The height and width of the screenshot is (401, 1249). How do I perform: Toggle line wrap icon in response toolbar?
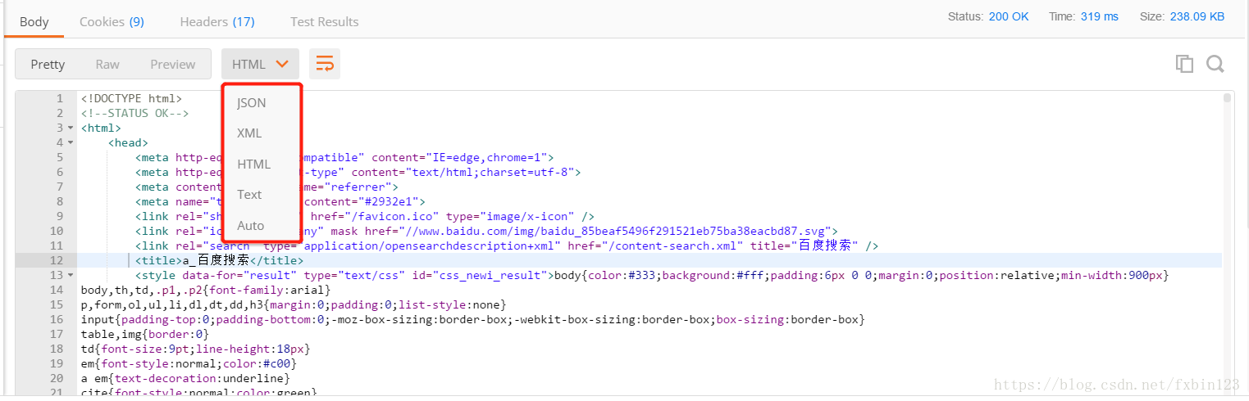[x=325, y=64]
